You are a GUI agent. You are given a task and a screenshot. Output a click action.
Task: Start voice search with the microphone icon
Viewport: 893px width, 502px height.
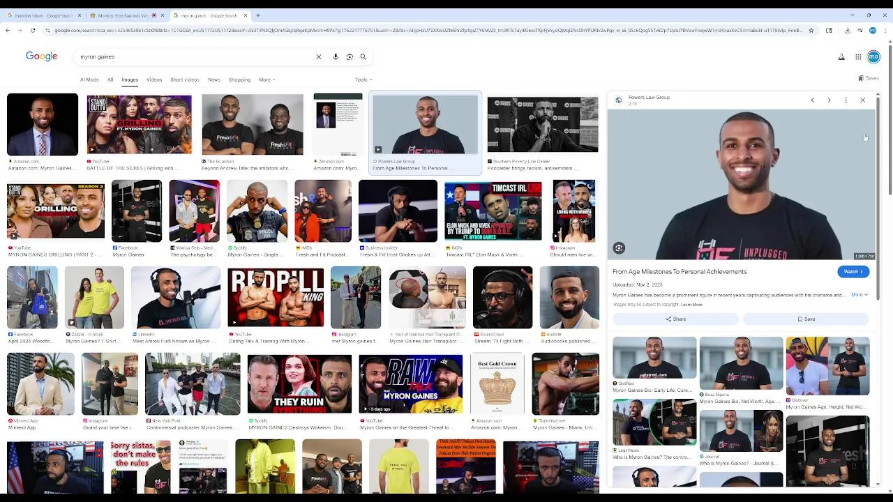pos(336,56)
